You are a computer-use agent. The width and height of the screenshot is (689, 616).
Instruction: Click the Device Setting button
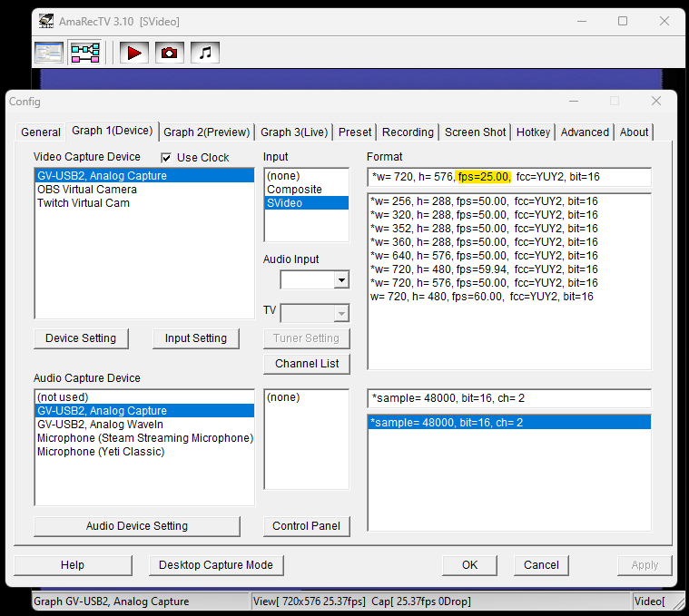(81, 338)
